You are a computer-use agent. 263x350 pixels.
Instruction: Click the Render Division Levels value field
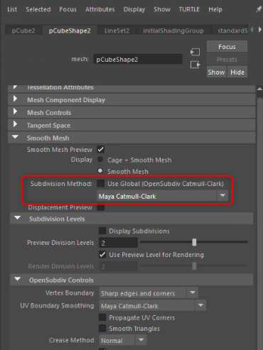coord(118,266)
